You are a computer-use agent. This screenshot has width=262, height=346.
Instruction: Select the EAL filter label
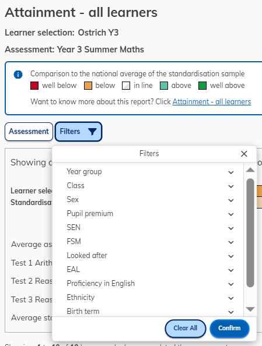pyautogui.click(x=74, y=270)
